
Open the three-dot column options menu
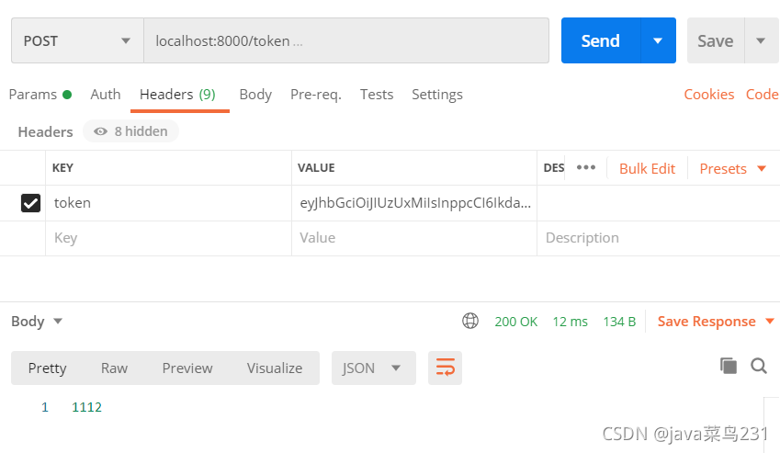tap(586, 167)
